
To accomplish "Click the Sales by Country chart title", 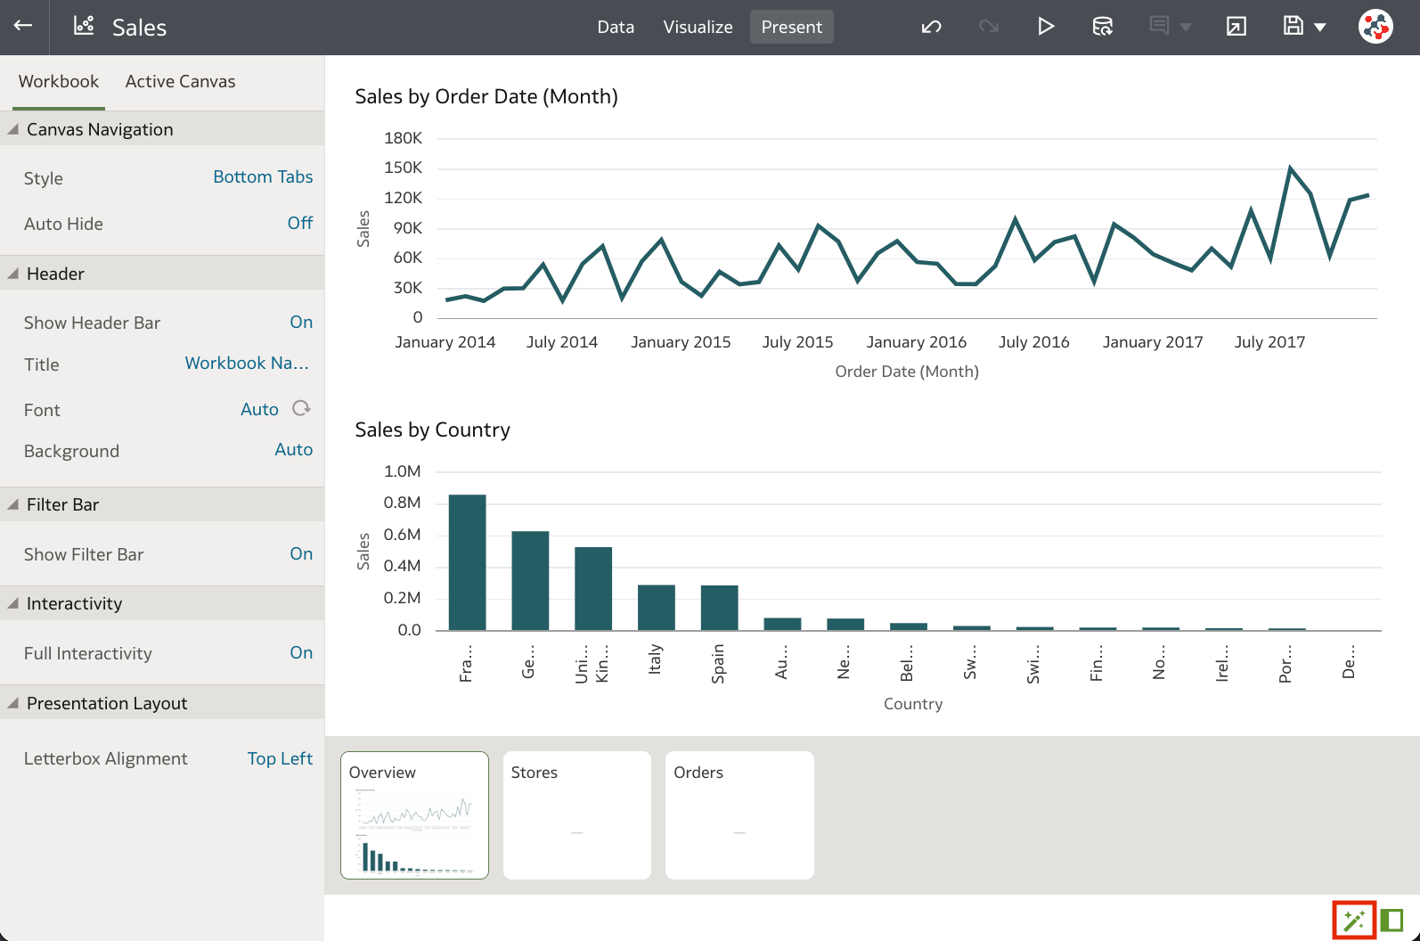I will (432, 430).
